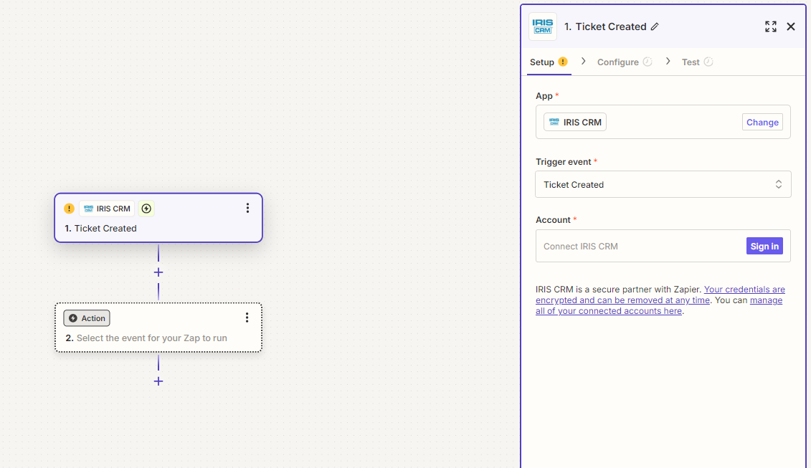Click IRIS CRM badge on trigger card
The height and width of the screenshot is (468, 811).
click(x=107, y=209)
